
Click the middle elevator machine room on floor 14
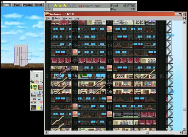[109, 83]
